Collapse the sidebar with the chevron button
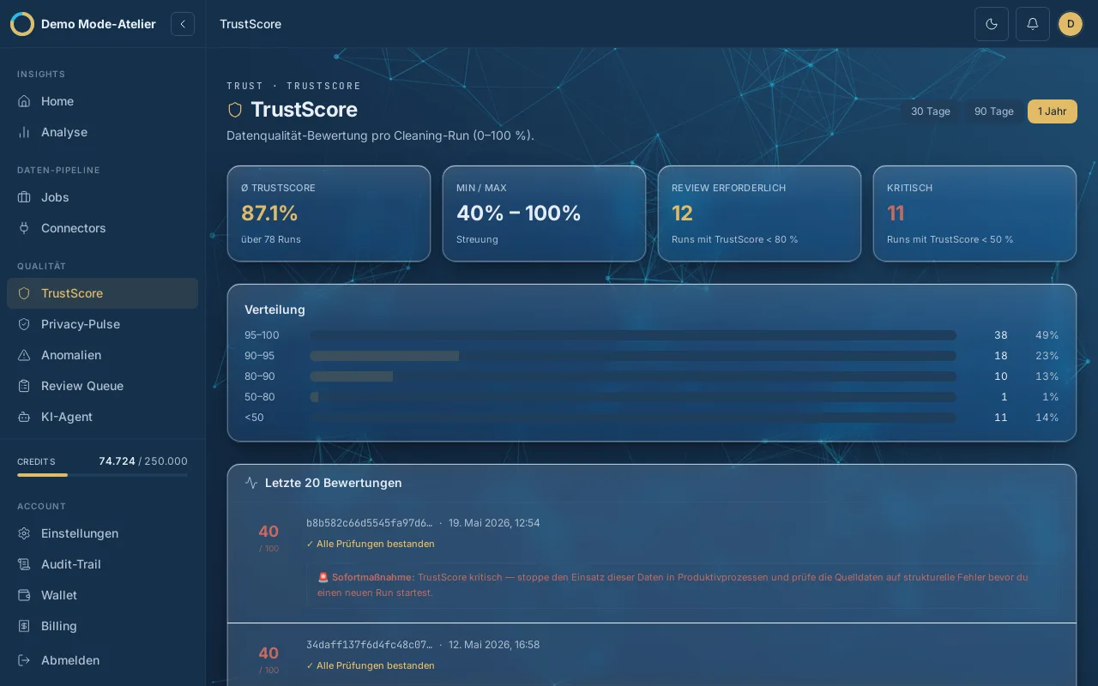 click(183, 24)
